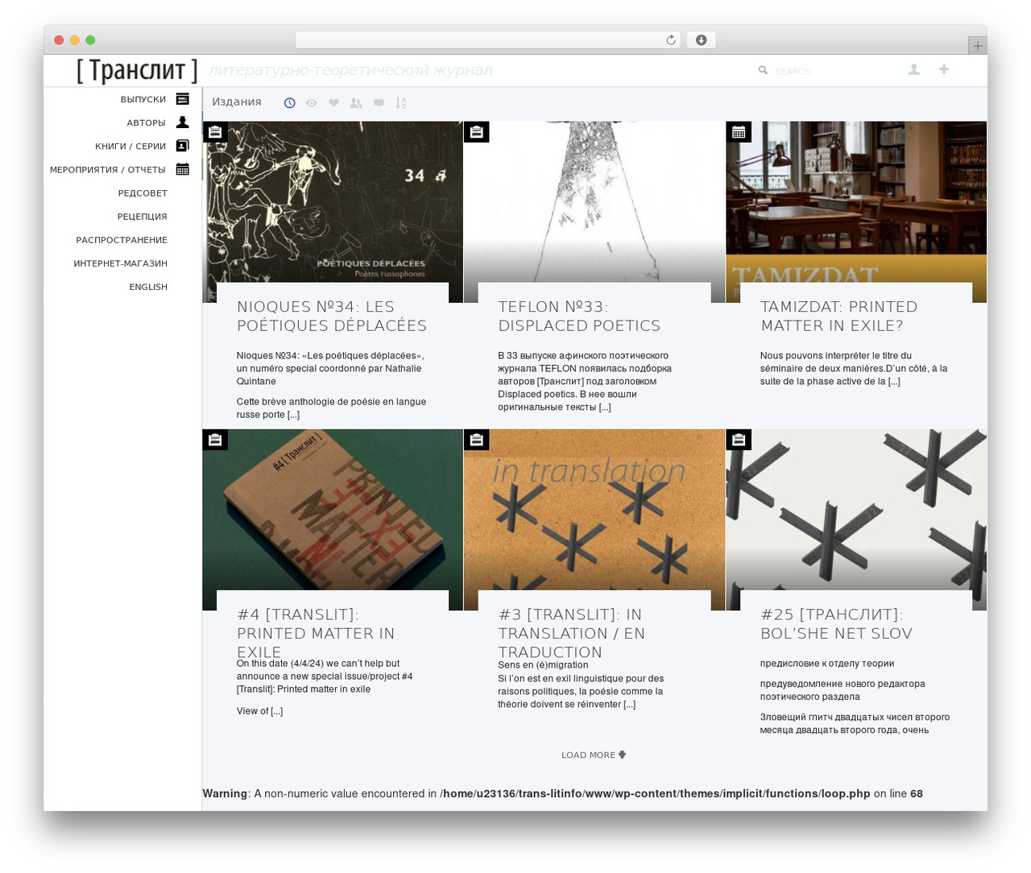The image size is (1031, 873).
Task: Click browser download arrow button
Action: click(701, 40)
